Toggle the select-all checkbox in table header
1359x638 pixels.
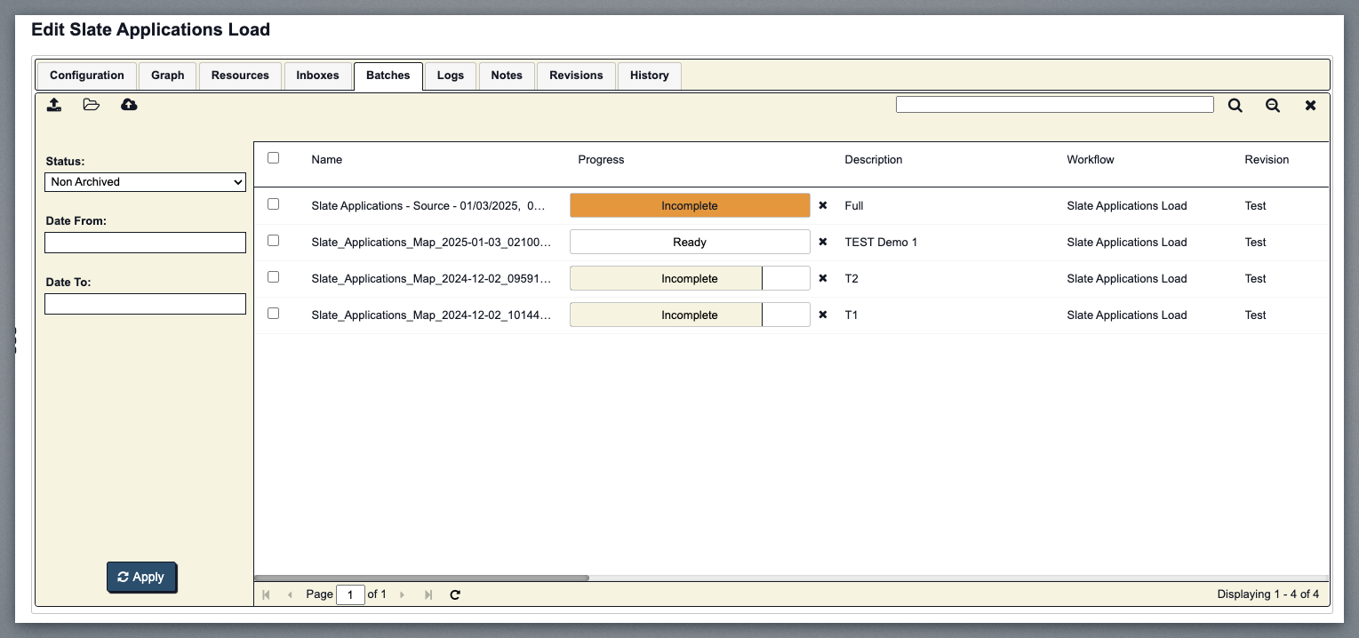click(274, 158)
